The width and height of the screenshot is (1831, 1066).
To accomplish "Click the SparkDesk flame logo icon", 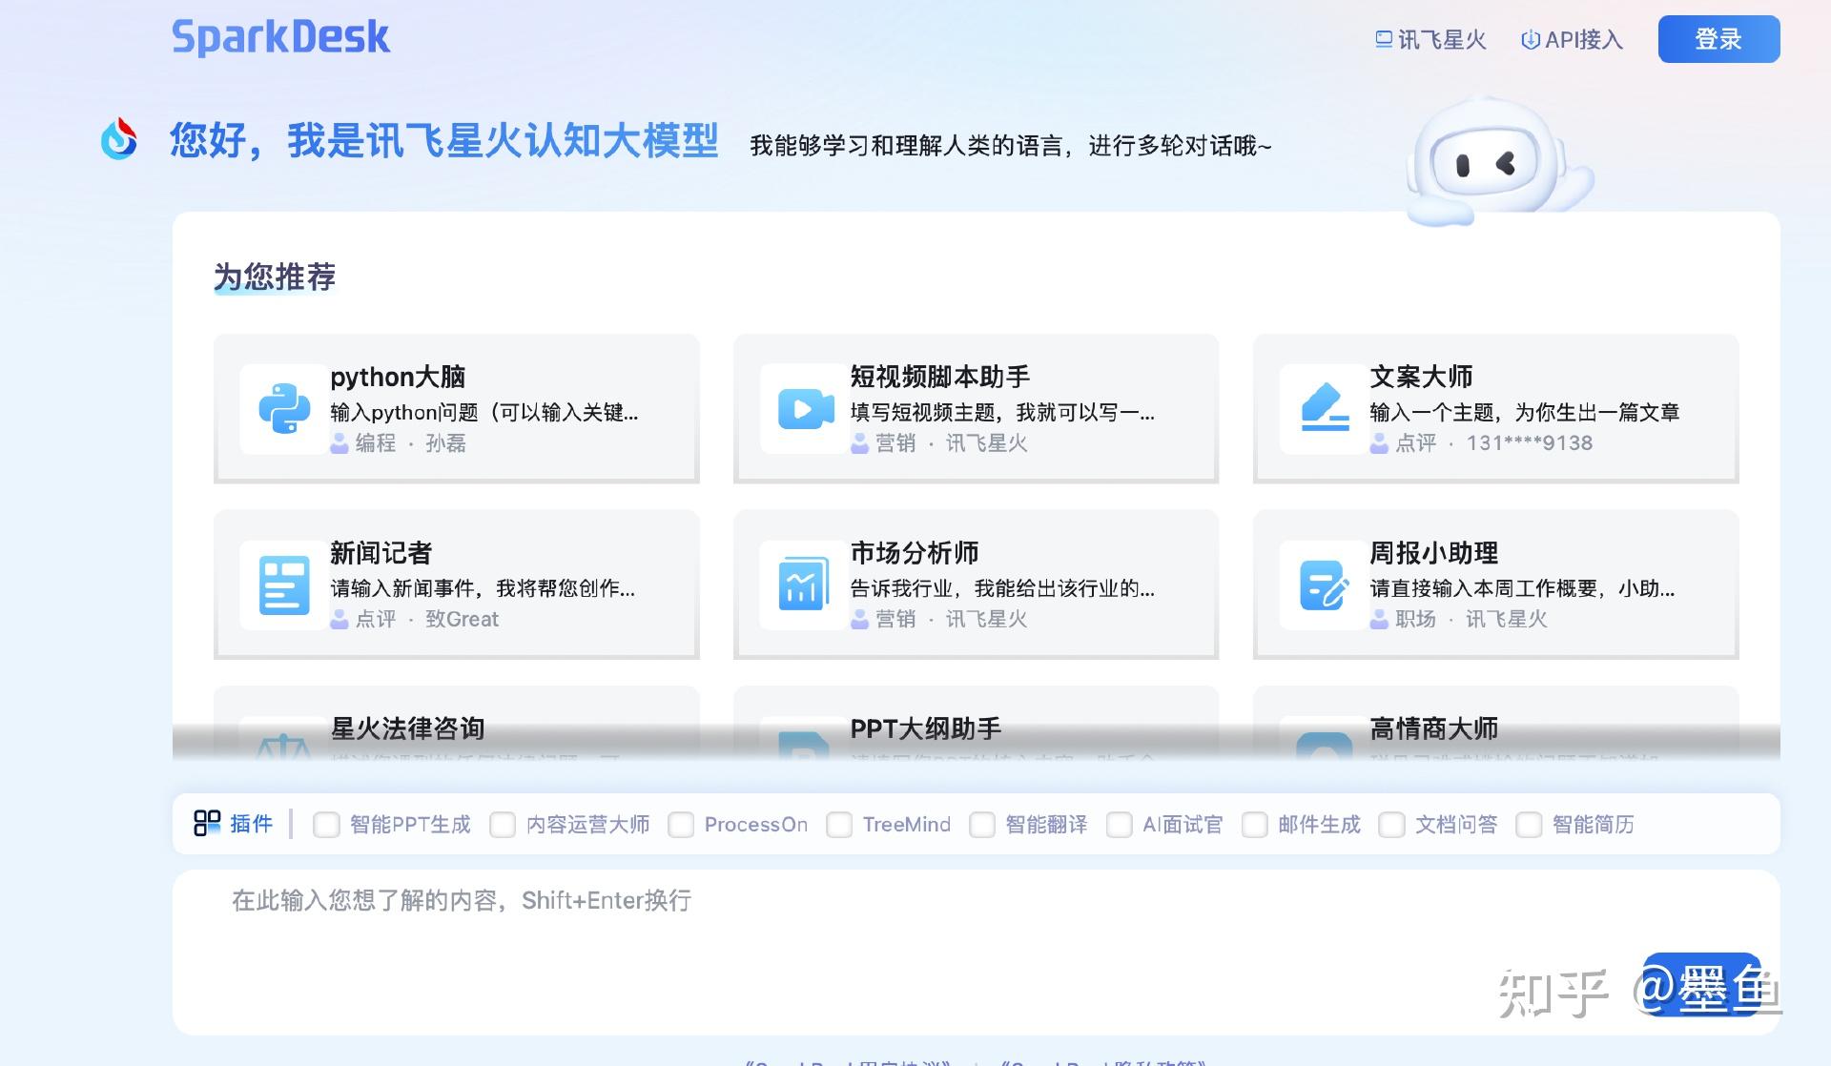I will click(x=119, y=140).
